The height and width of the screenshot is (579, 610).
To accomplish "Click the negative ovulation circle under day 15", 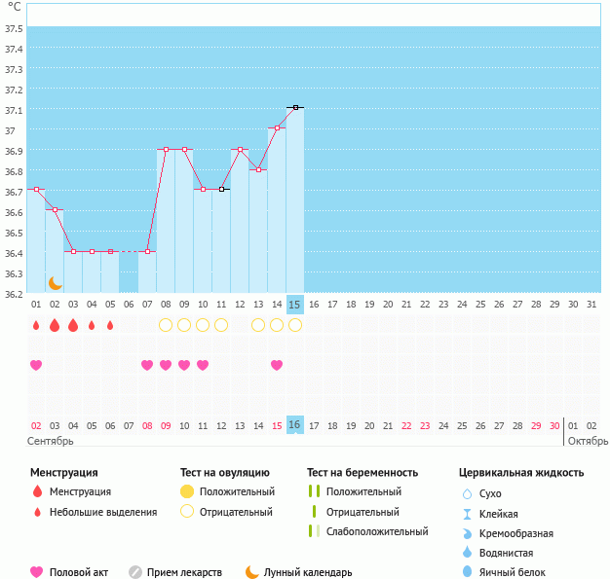I will (295, 325).
